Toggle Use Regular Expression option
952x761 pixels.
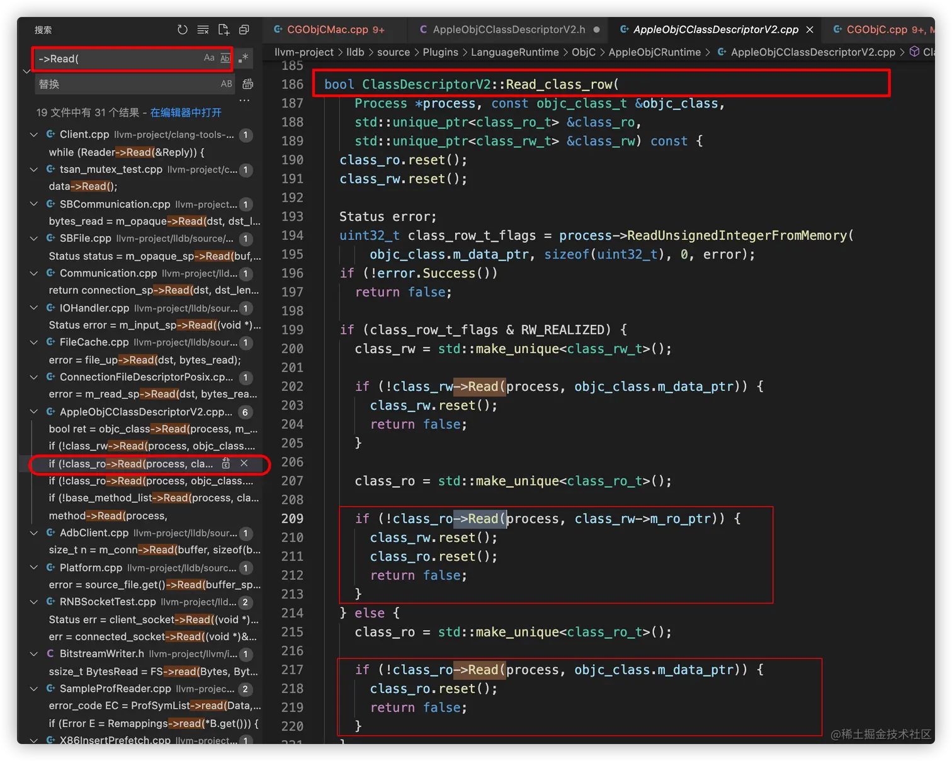pos(243,58)
